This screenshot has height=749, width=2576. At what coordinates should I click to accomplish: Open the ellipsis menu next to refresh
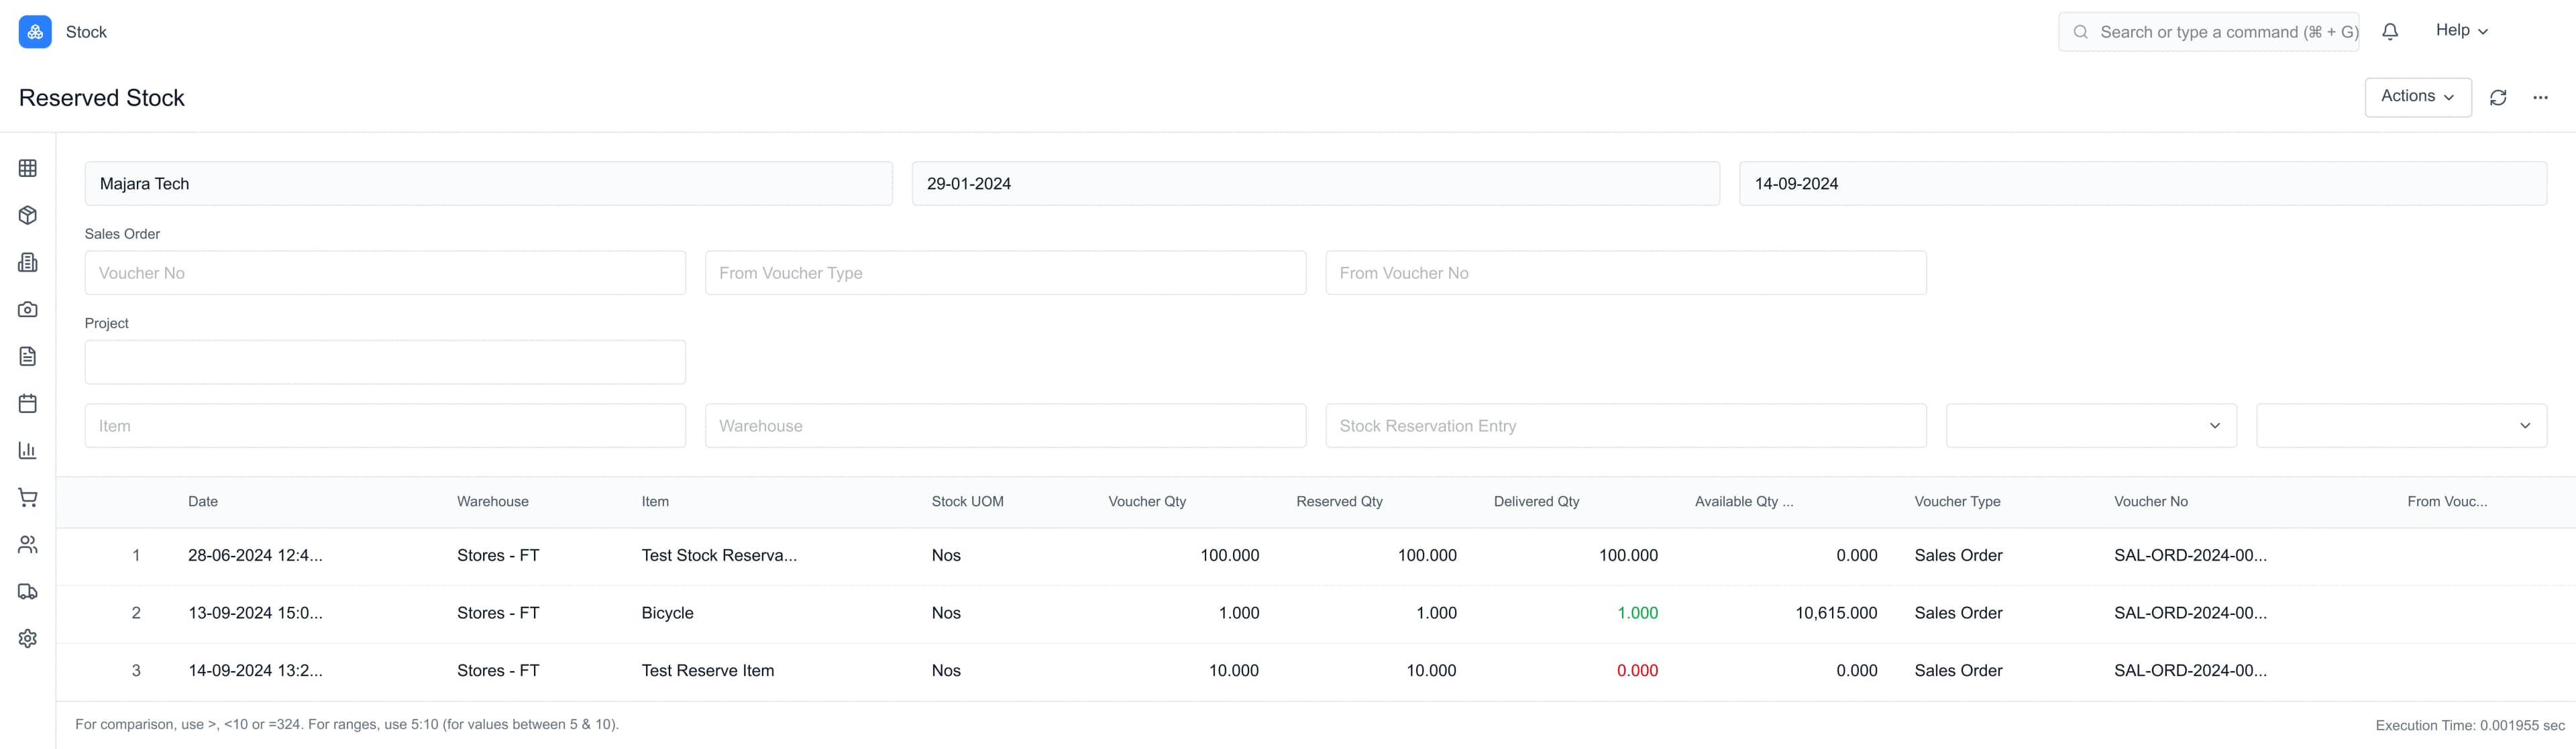[x=2541, y=97]
